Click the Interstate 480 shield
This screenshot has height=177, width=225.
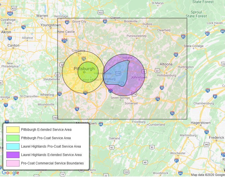click(10, 13)
